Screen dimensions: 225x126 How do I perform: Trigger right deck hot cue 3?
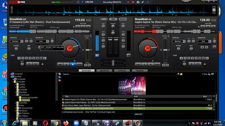213,27
